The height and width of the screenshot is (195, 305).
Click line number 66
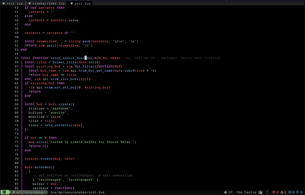click(x=17, y=104)
